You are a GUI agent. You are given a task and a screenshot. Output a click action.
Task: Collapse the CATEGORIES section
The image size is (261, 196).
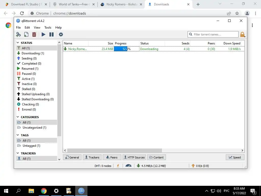pos(18,117)
